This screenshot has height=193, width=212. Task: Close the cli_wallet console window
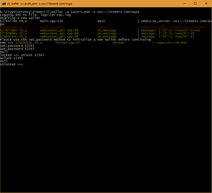coord(206,4)
